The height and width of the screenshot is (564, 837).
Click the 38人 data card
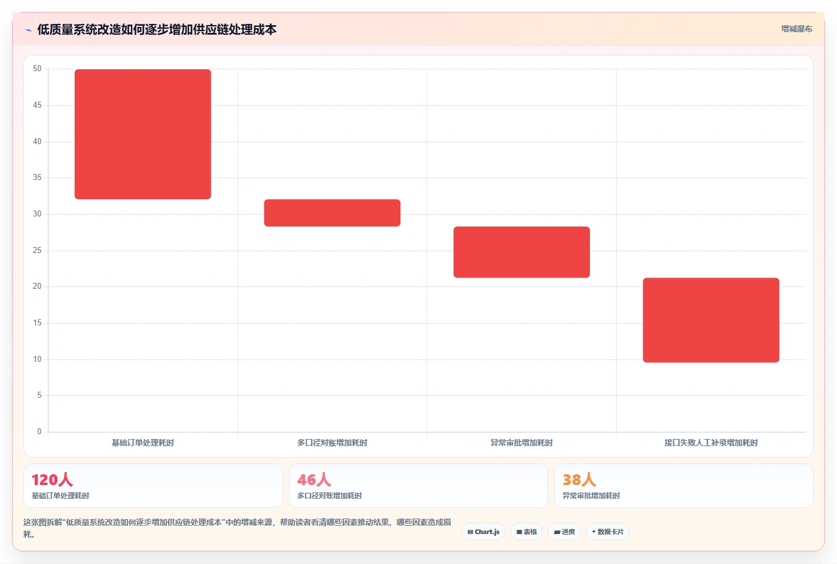click(684, 486)
